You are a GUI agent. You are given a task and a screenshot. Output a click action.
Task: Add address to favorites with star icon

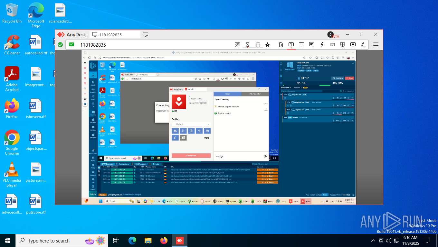tap(267, 45)
